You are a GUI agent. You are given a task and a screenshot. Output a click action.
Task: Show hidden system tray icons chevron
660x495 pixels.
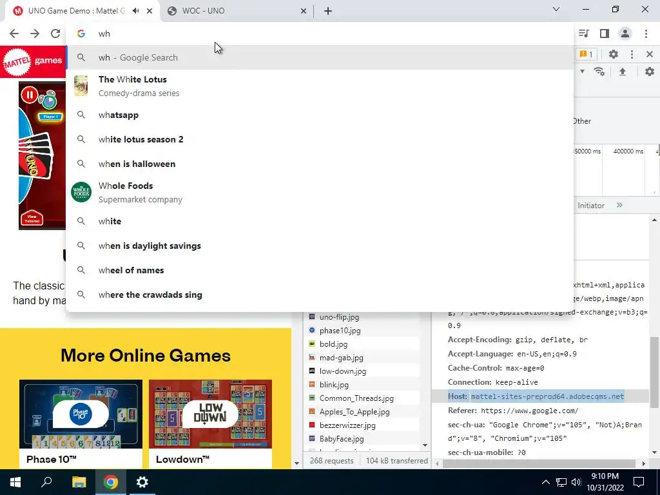[x=545, y=482]
